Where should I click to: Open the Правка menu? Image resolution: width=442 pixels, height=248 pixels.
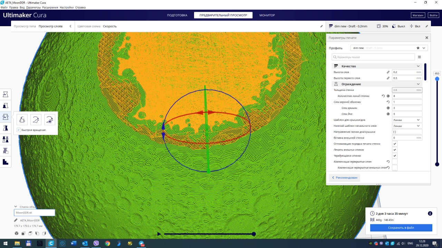[x=13, y=7]
